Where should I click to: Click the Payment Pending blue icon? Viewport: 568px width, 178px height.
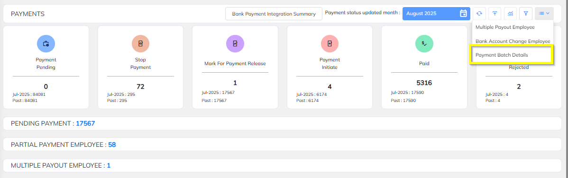pos(46,44)
